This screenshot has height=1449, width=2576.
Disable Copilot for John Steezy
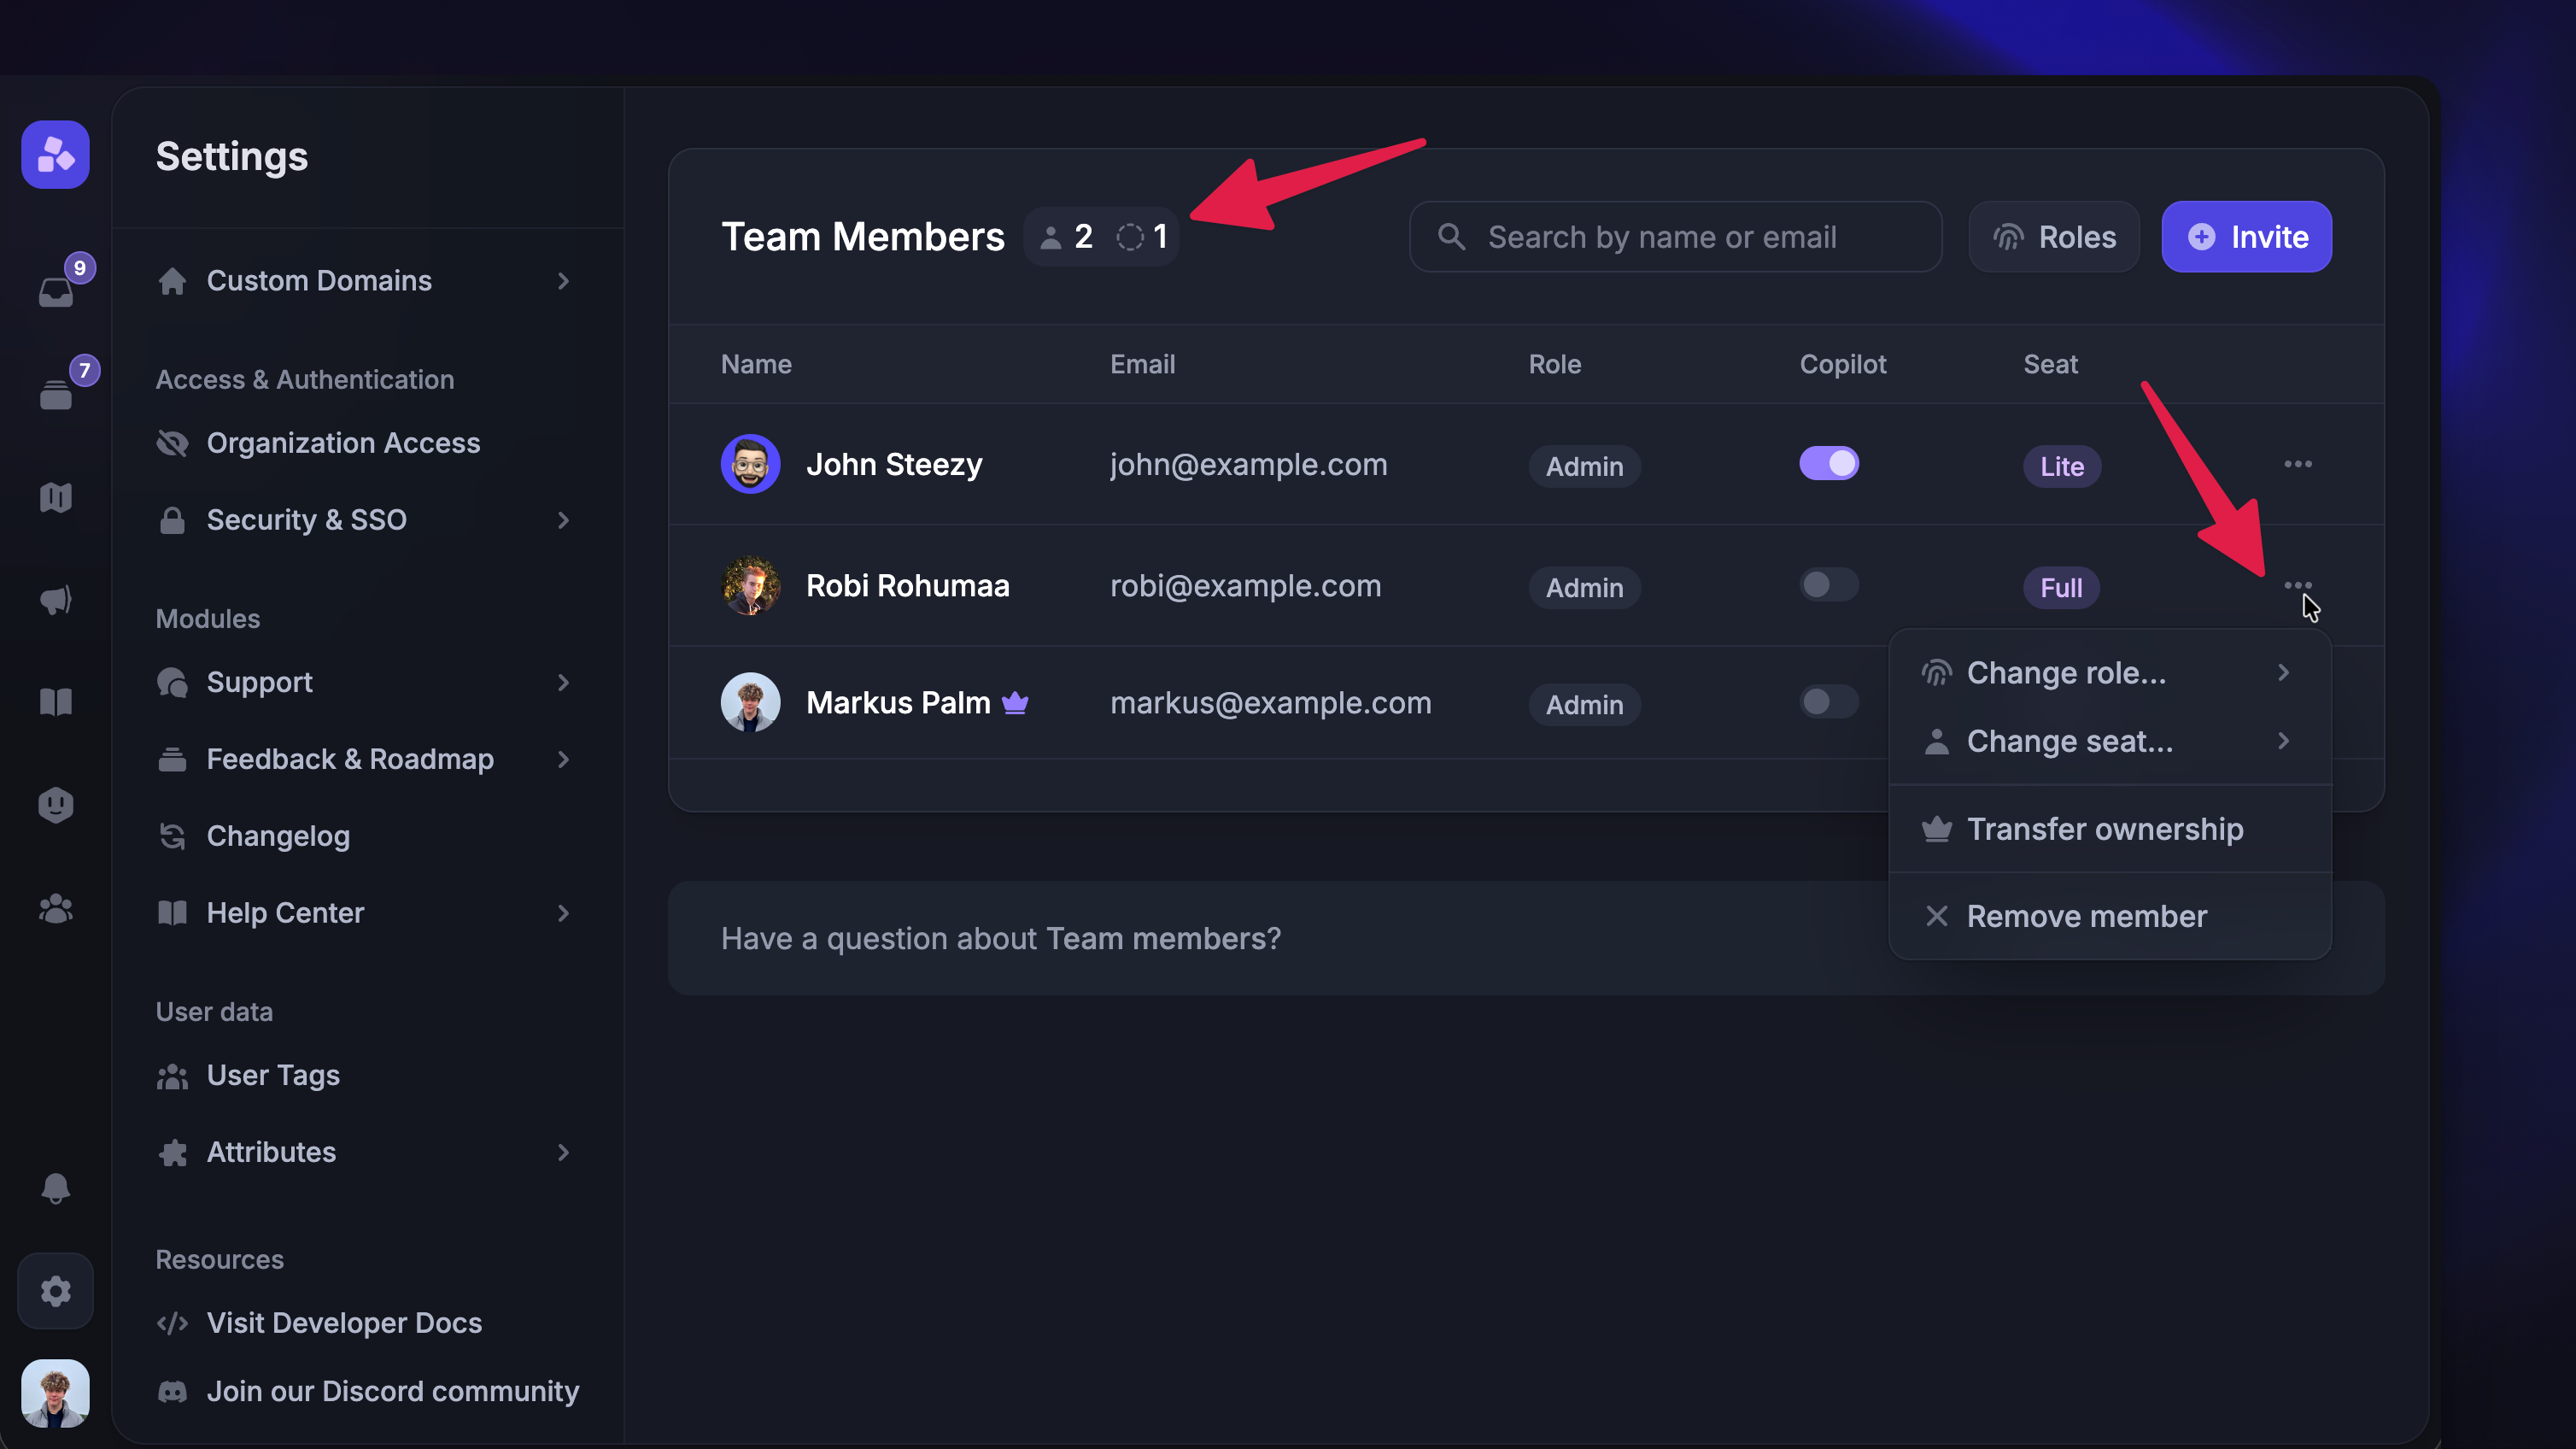1828,463
